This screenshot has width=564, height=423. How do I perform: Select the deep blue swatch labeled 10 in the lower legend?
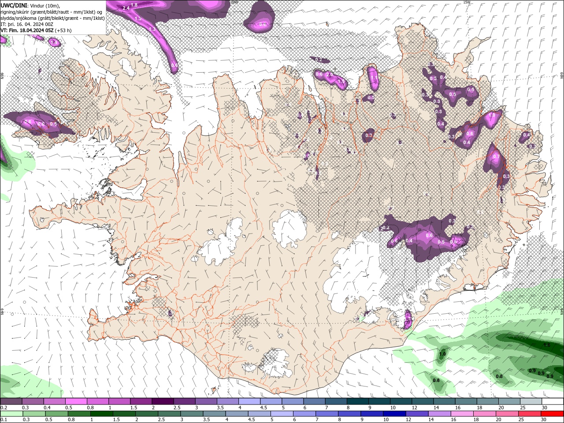pyautogui.click(x=394, y=414)
